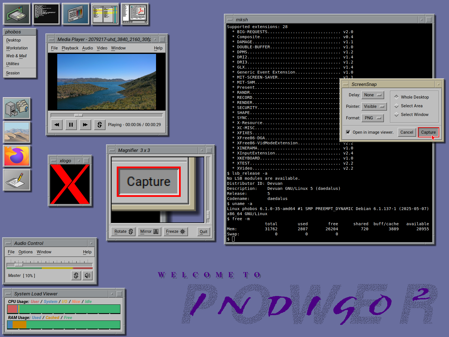Screen dimensions: 449x337
Task: Pause playback in Media Player
Action: [x=71, y=125]
